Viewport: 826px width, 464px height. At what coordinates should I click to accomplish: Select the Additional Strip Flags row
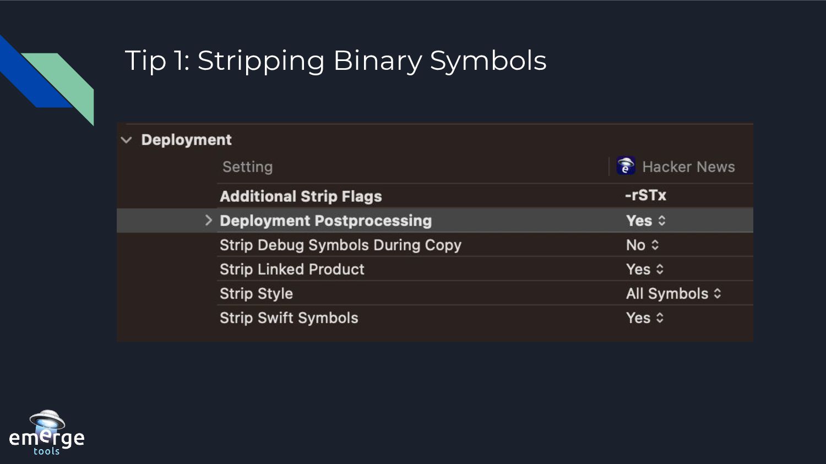pos(301,196)
